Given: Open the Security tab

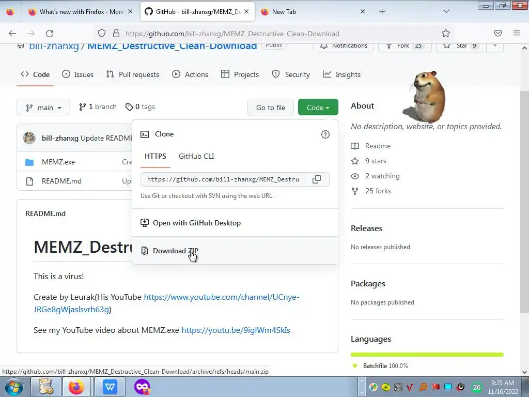Looking at the screenshot, I should pos(291,74).
